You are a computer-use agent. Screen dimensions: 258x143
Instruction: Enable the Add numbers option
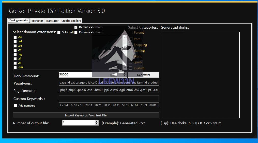16,106
